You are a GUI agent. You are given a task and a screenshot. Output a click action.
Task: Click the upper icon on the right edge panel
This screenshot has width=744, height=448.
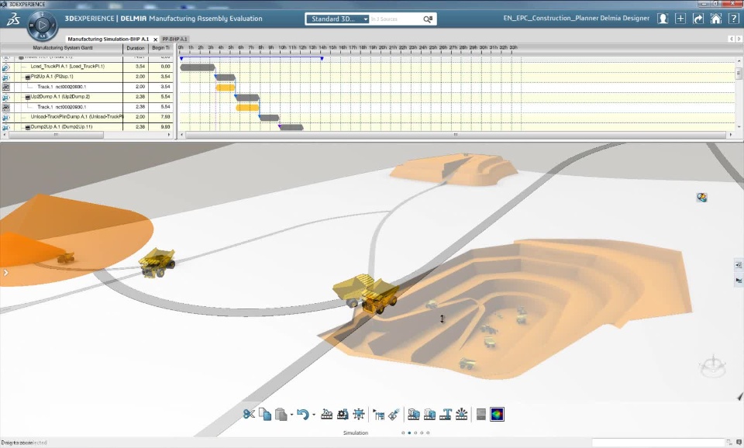(x=739, y=265)
